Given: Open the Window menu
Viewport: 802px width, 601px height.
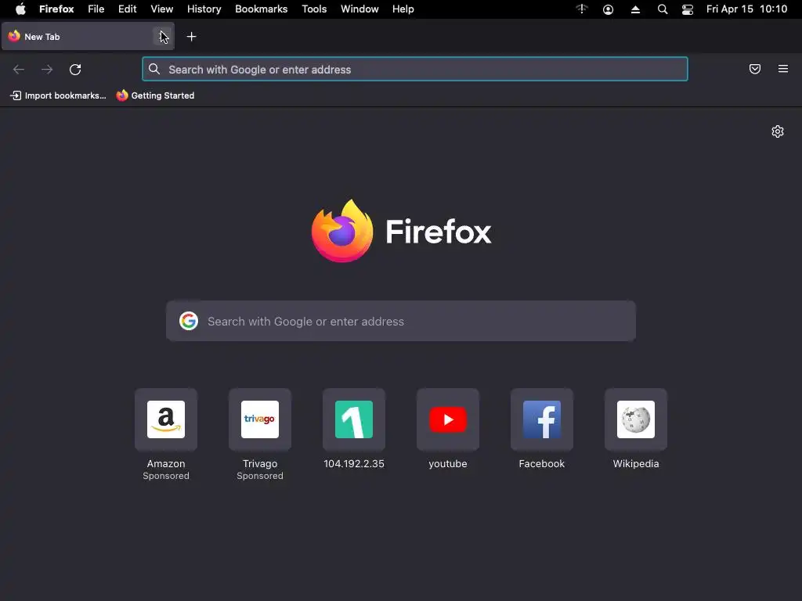Looking at the screenshot, I should (x=359, y=9).
